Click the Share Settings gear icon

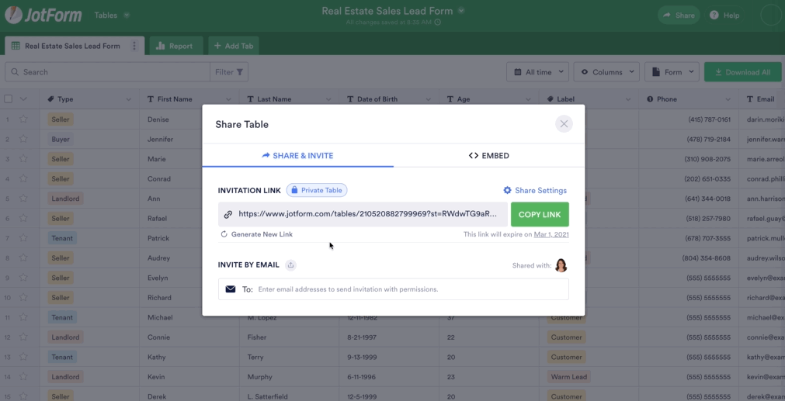pos(507,191)
